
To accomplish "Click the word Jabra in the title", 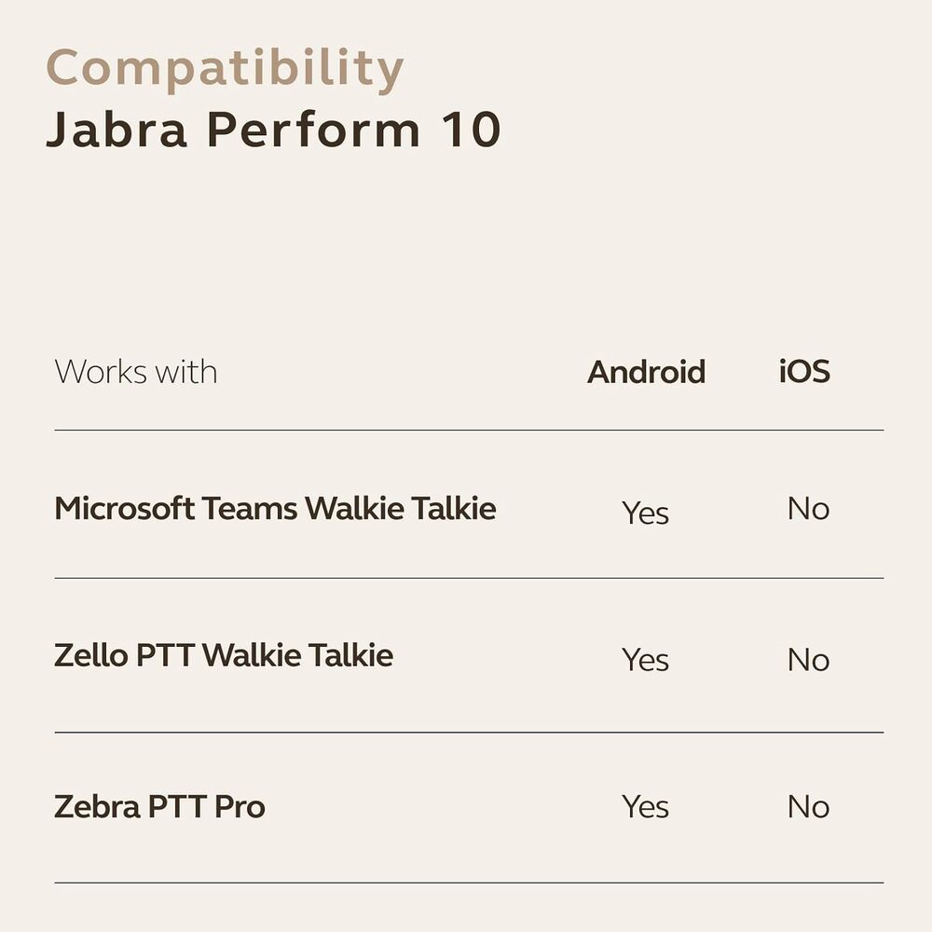I will click(117, 130).
